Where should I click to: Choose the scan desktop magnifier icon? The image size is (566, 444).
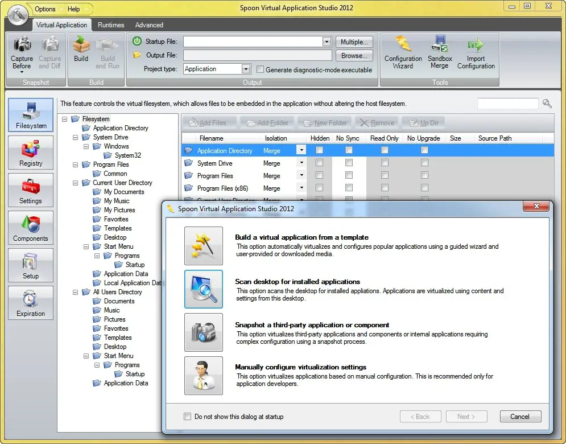tap(204, 289)
